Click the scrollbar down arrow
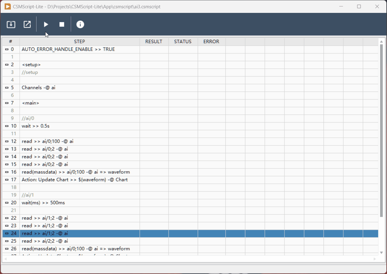Screen dimensions: 387x274 pos(381,253)
